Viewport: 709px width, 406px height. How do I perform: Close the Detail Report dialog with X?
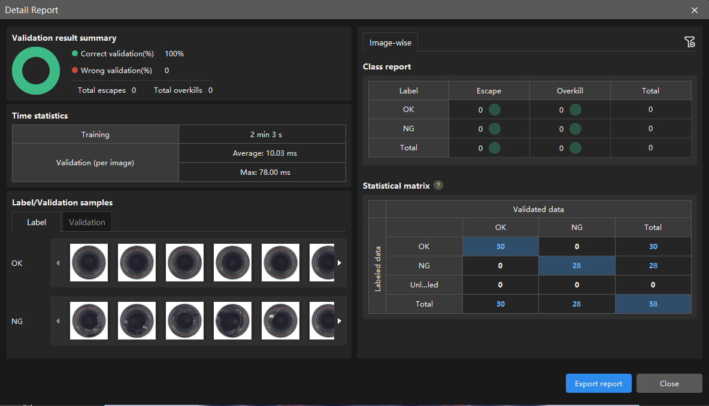695,10
